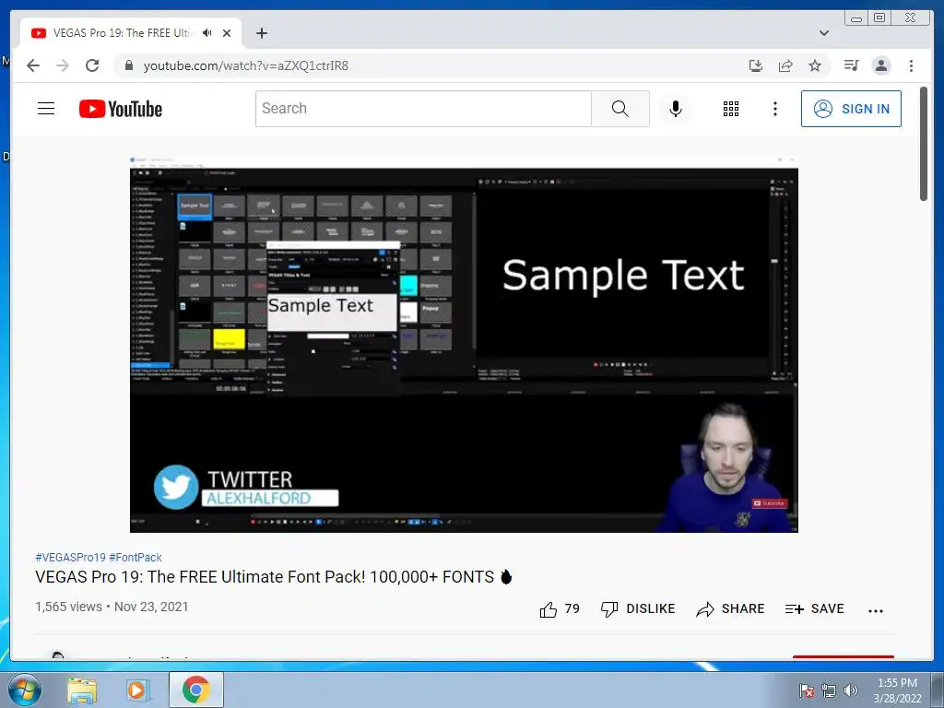
Task: Click the search magnifier button
Action: point(620,109)
